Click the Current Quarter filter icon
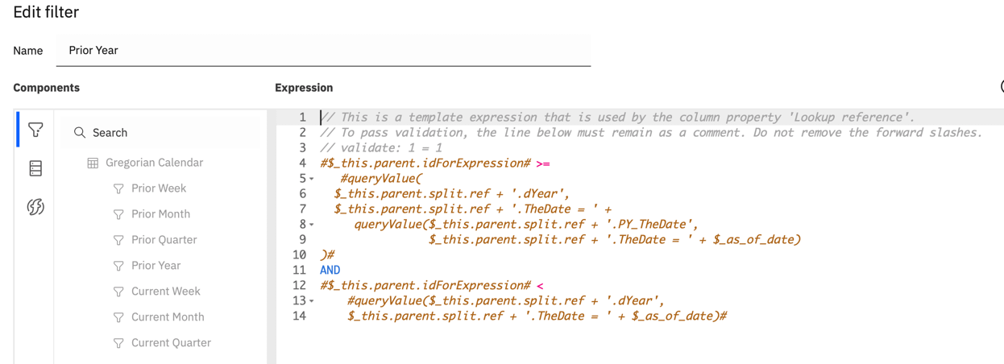The height and width of the screenshot is (364, 1004). pyautogui.click(x=118, y=343)
